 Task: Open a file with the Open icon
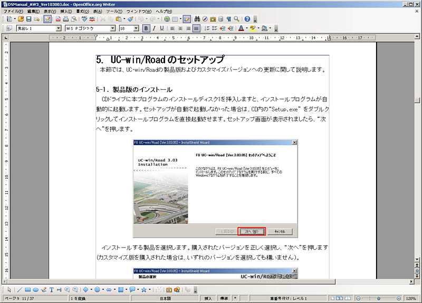point(21,19)
